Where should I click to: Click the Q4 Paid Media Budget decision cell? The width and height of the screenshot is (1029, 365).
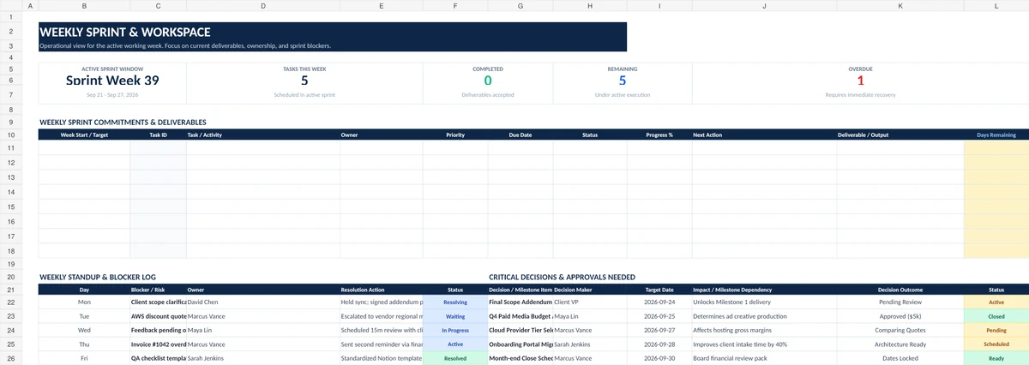click(x=521, y=316)
